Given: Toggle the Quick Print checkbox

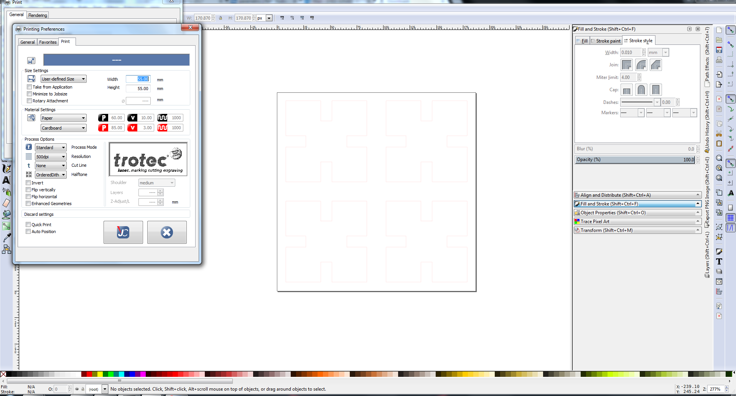Looking at the screenshot, I should (x=28, y=225).
